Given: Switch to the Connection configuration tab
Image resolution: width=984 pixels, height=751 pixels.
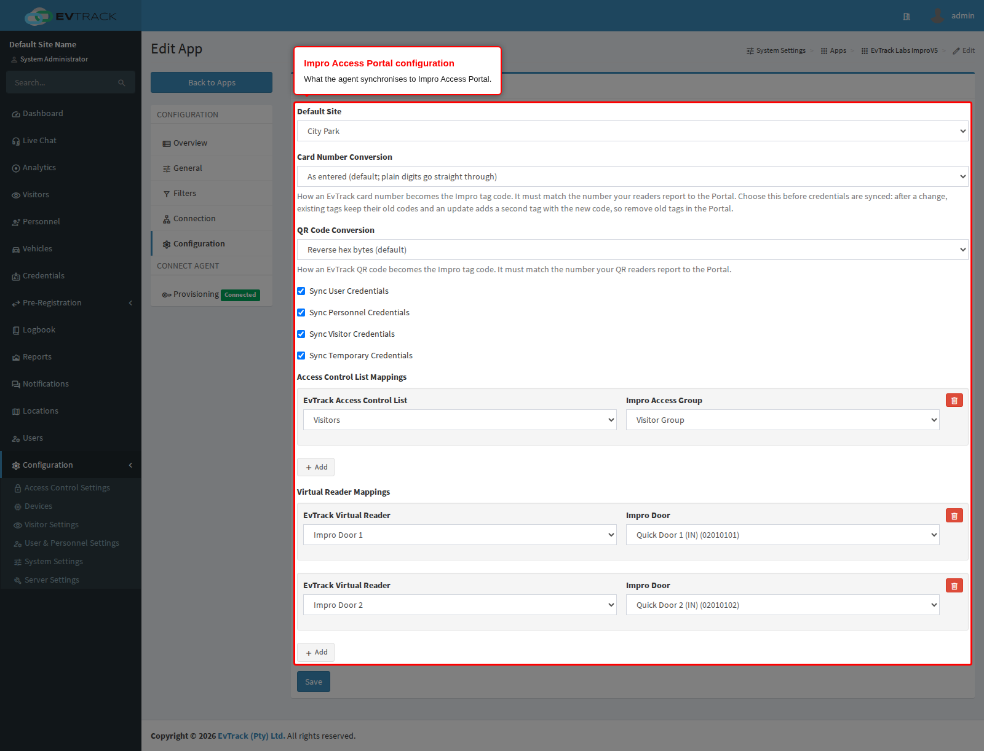Looking at the screenshot, I should 212,219.
